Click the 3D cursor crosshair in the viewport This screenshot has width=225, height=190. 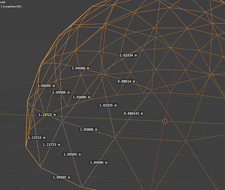click(165, 121)
